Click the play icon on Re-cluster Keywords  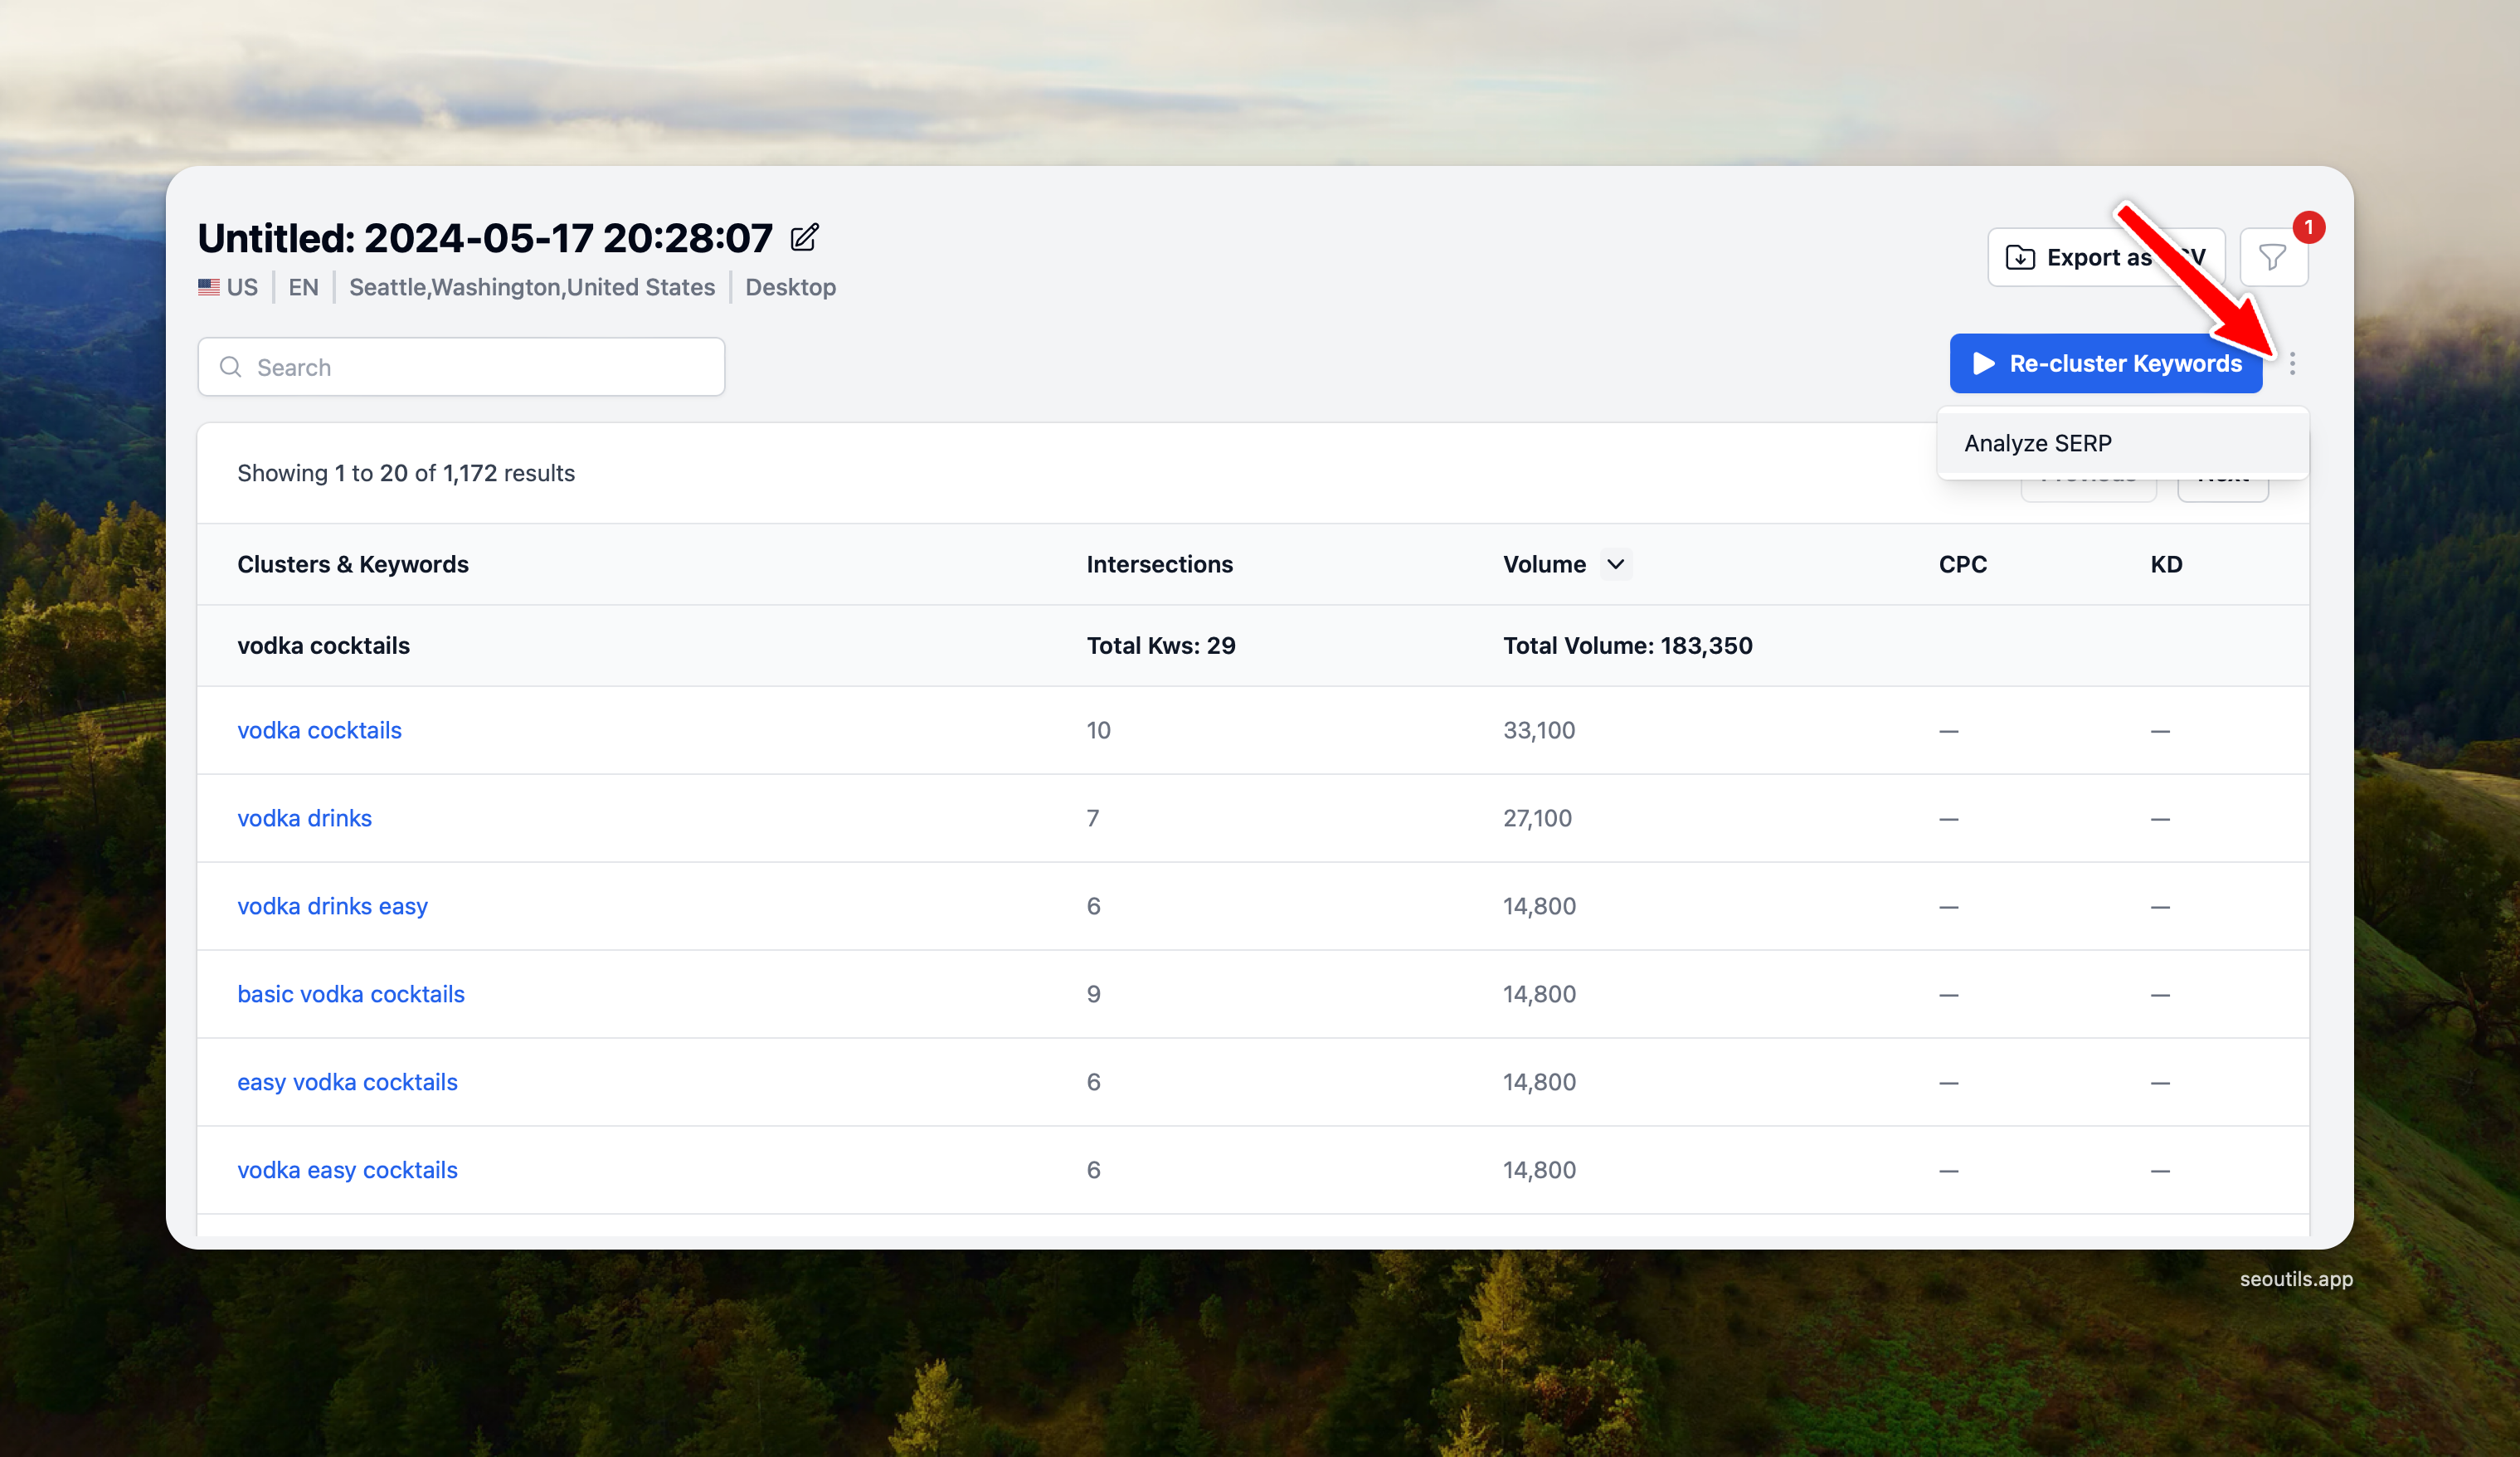(x=1984, y=364)
